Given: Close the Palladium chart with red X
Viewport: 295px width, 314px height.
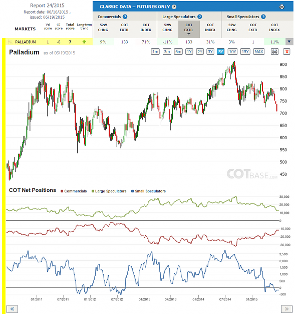Looking at the screenshot, I should click(x=286, y=52).
